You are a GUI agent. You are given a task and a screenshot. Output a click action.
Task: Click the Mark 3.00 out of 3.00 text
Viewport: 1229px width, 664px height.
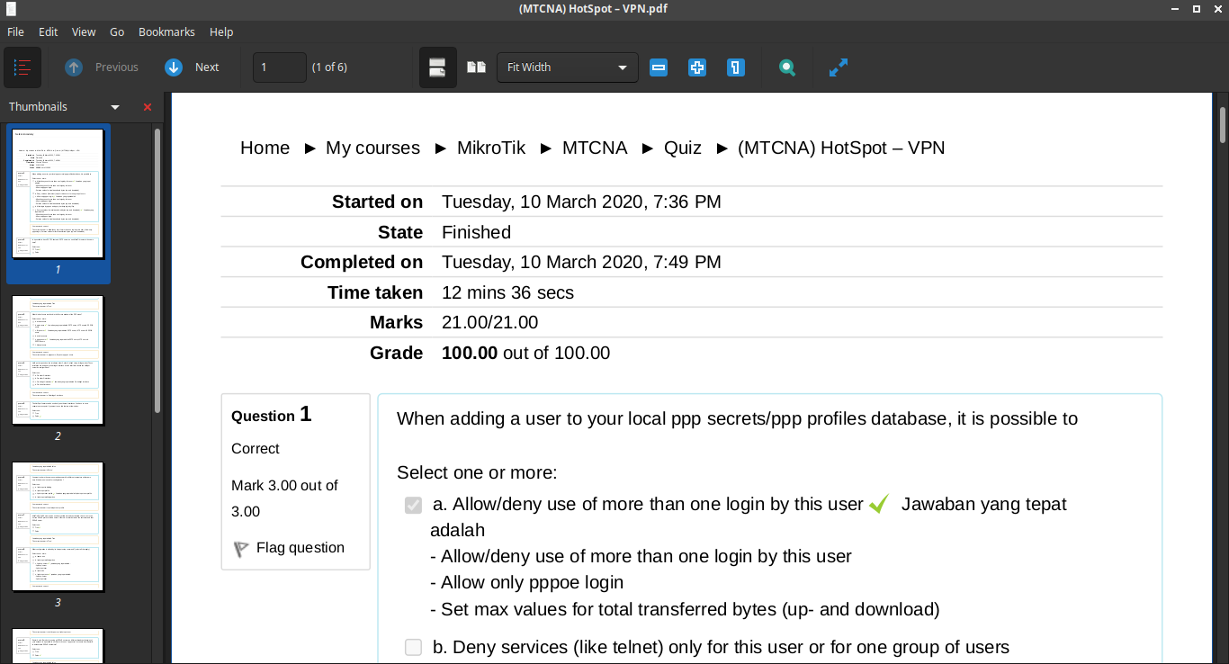284,498
